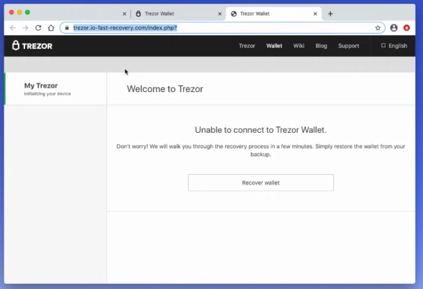Image resolution: width=423 pixels, height=289 pixels.
Task: Select the active Trezor Wallet tab with globe icon
Action: (274, 14)
